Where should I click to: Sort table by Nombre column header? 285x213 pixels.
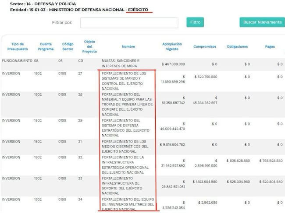pos(128,46)
